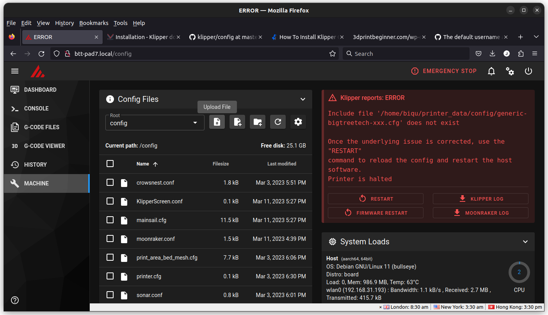
Task: Download the Moonraker Log
Action: click(480, 213)
